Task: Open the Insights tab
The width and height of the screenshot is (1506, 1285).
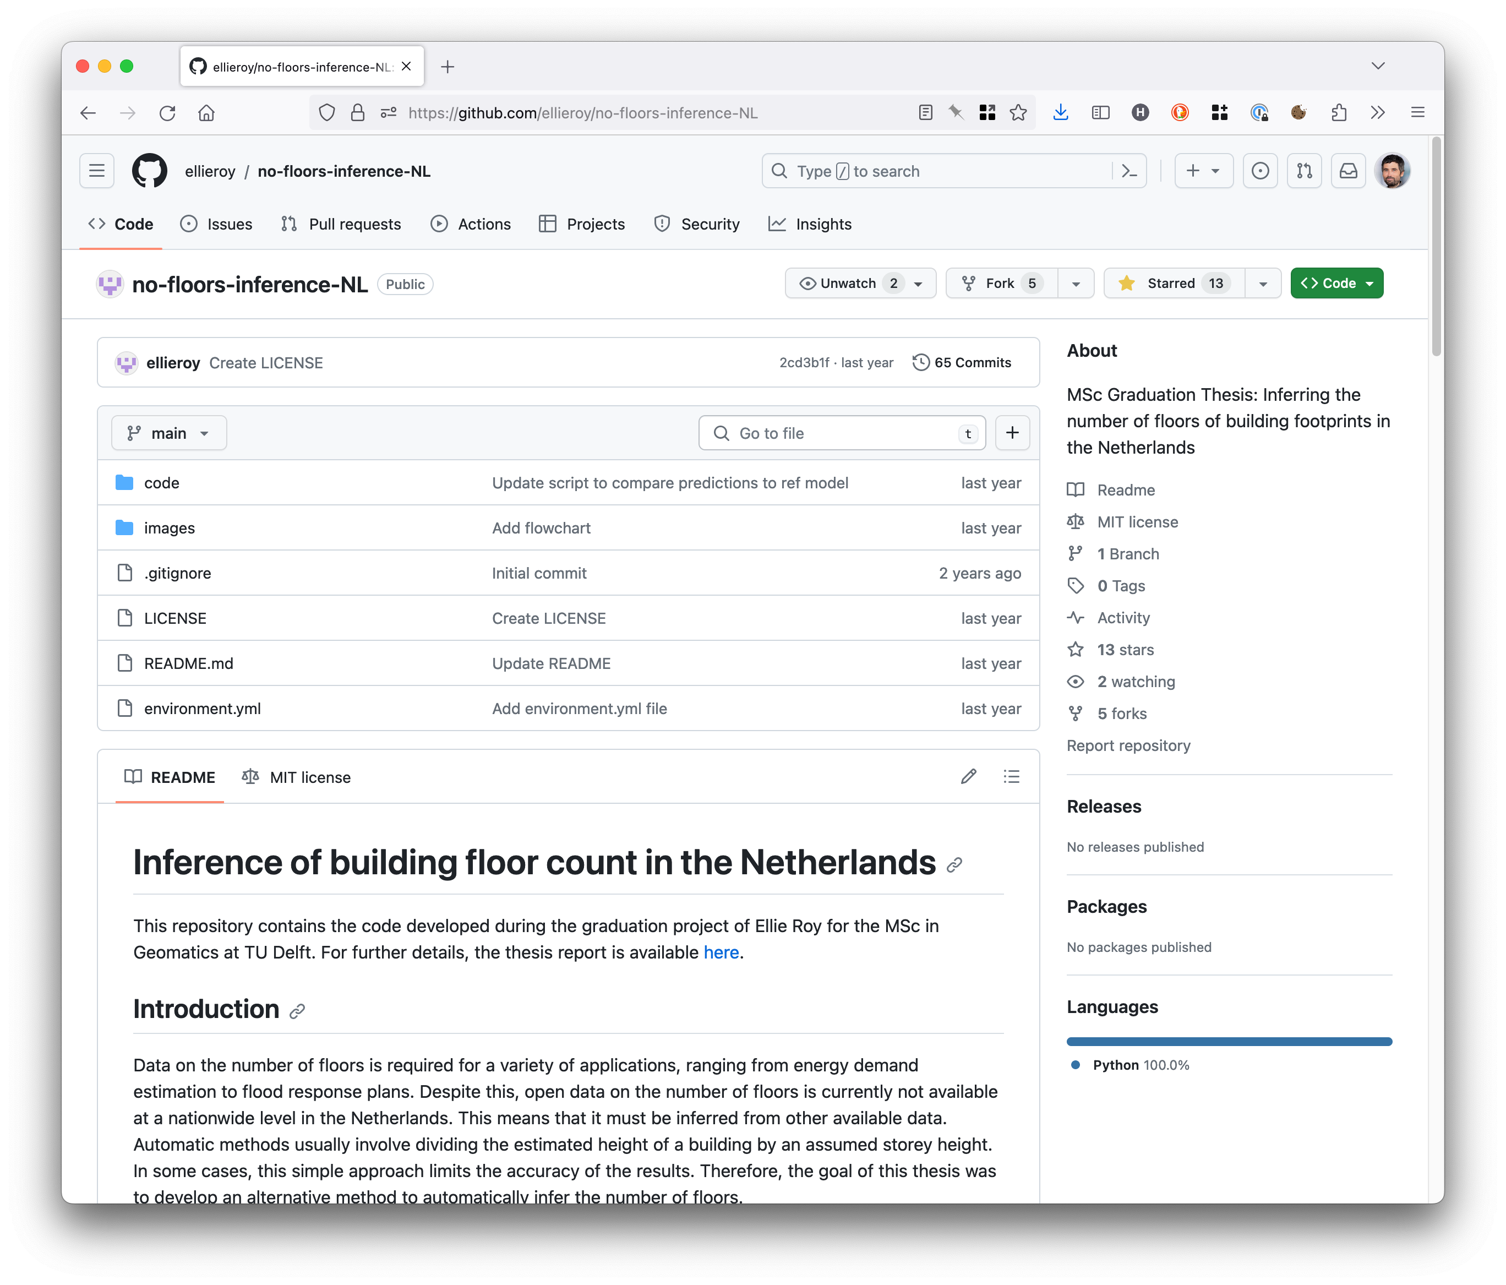Action: [810, 224]
